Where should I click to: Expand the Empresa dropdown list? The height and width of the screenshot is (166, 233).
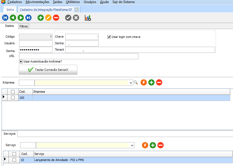(x=131, y=83)
